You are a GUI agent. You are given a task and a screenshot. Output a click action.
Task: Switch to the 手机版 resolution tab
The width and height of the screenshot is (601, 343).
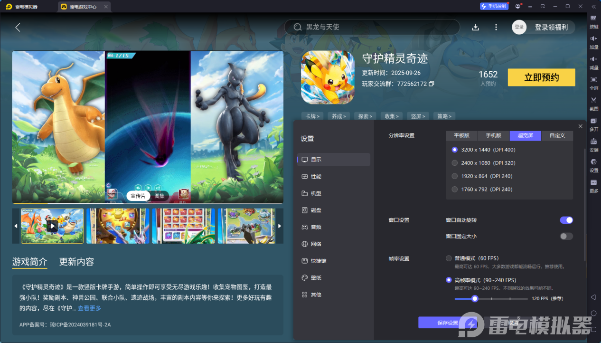click(493, 135)
